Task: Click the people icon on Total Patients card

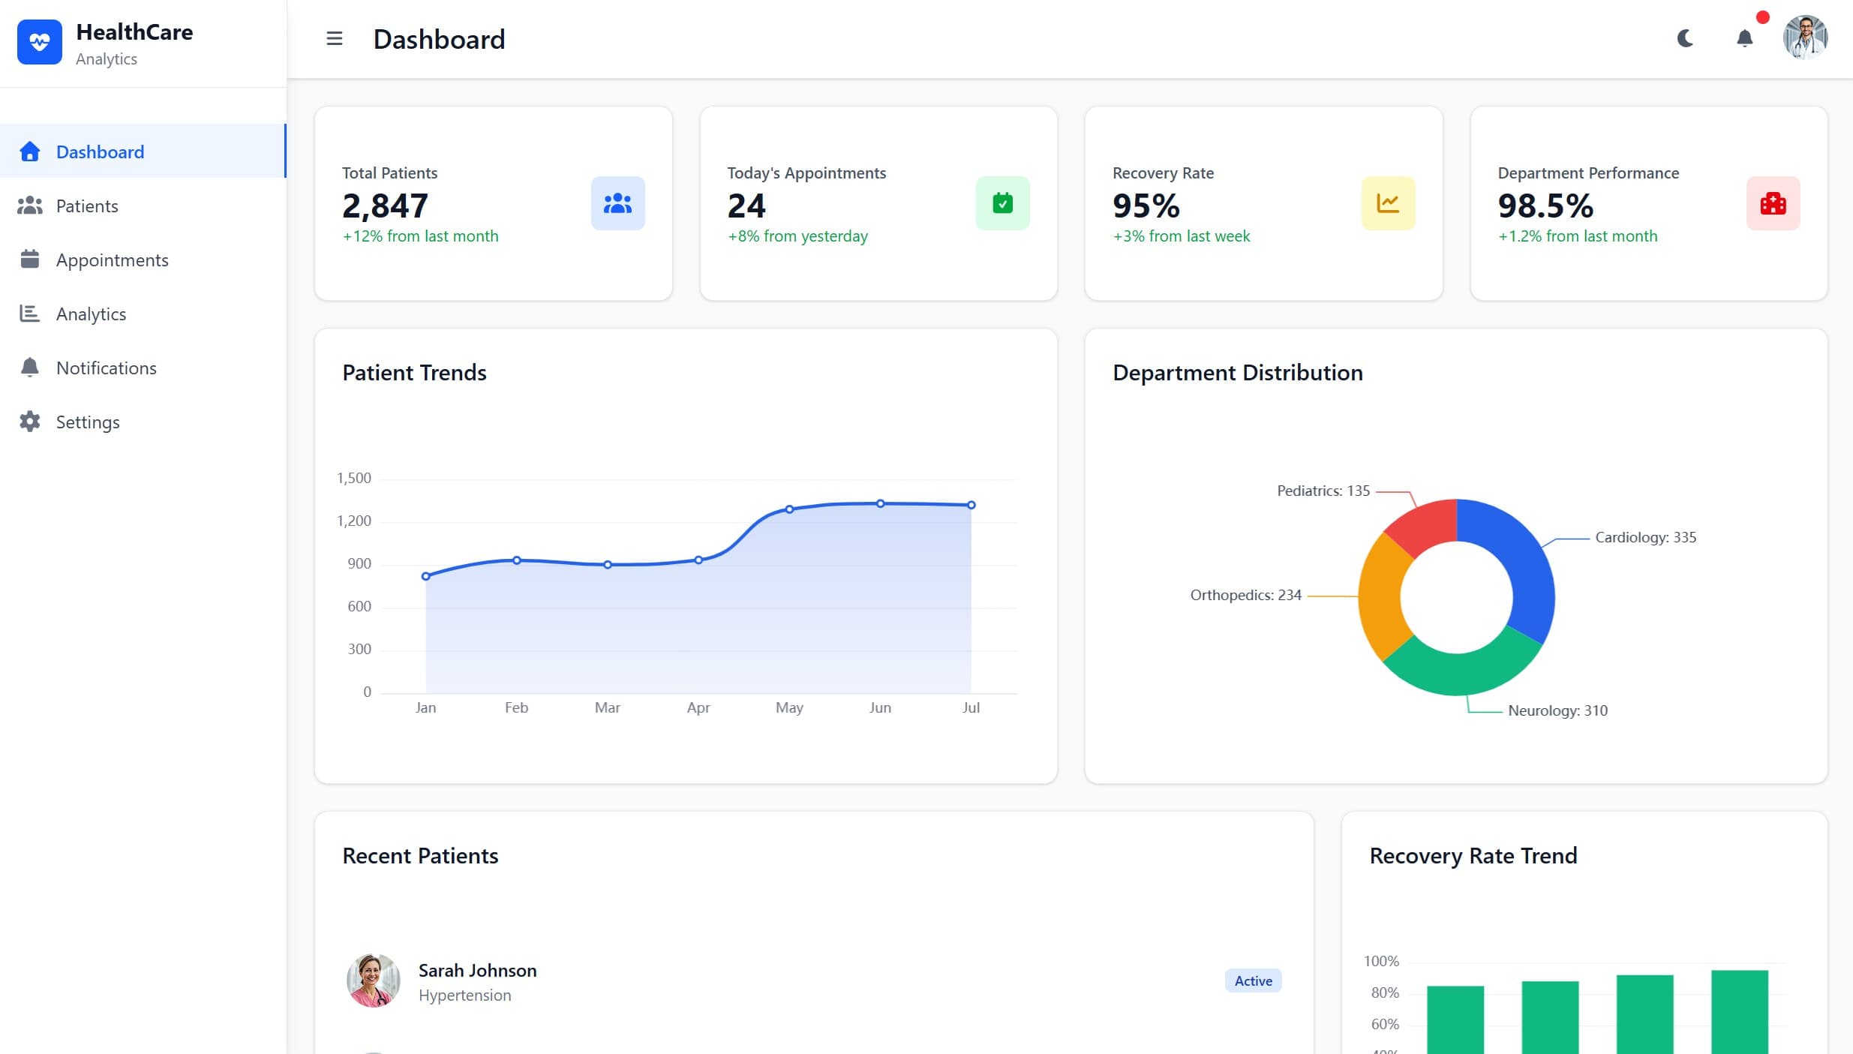Action: [617, 203]
